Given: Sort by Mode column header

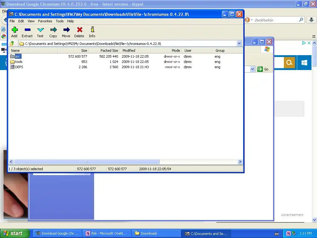Looking at the screenshot, I should point(166,51).
